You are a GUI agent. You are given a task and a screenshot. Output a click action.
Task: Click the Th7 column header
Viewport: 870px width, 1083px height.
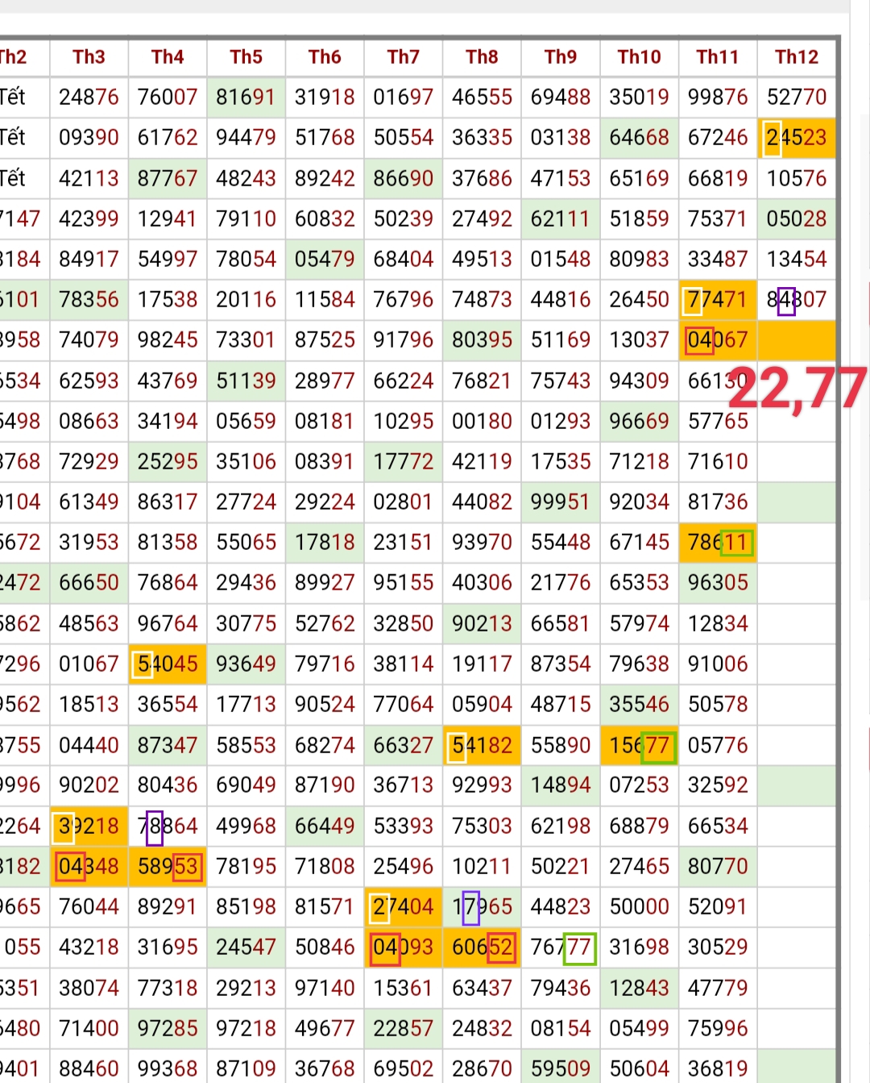coord(404,56)
